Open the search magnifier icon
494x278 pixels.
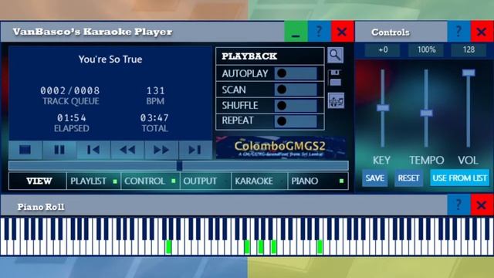335,55
